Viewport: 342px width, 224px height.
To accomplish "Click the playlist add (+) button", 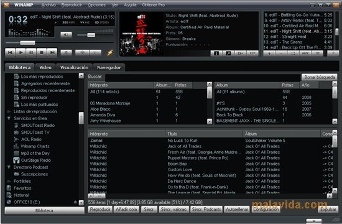I will tap(269, 53).
